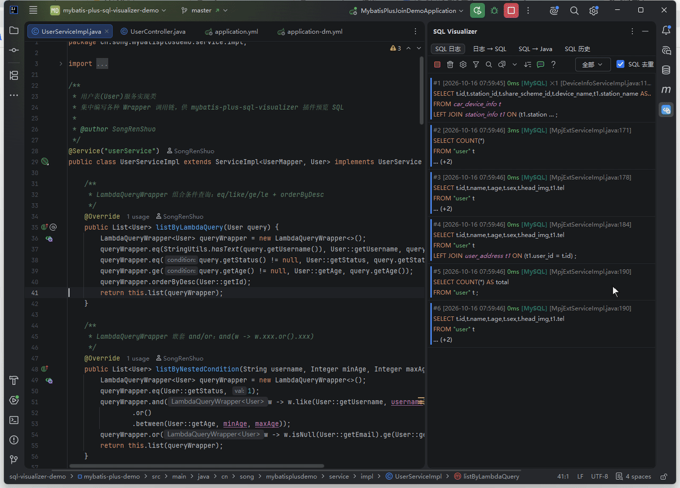Open the dropdown arrow beside the search-comment icon
This screenshot has width=680, height=488.
point(514,65)
